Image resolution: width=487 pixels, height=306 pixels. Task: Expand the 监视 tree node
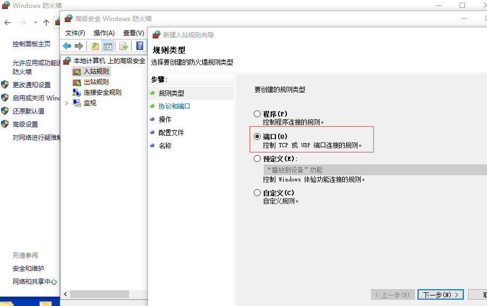[x=66, y=103]
